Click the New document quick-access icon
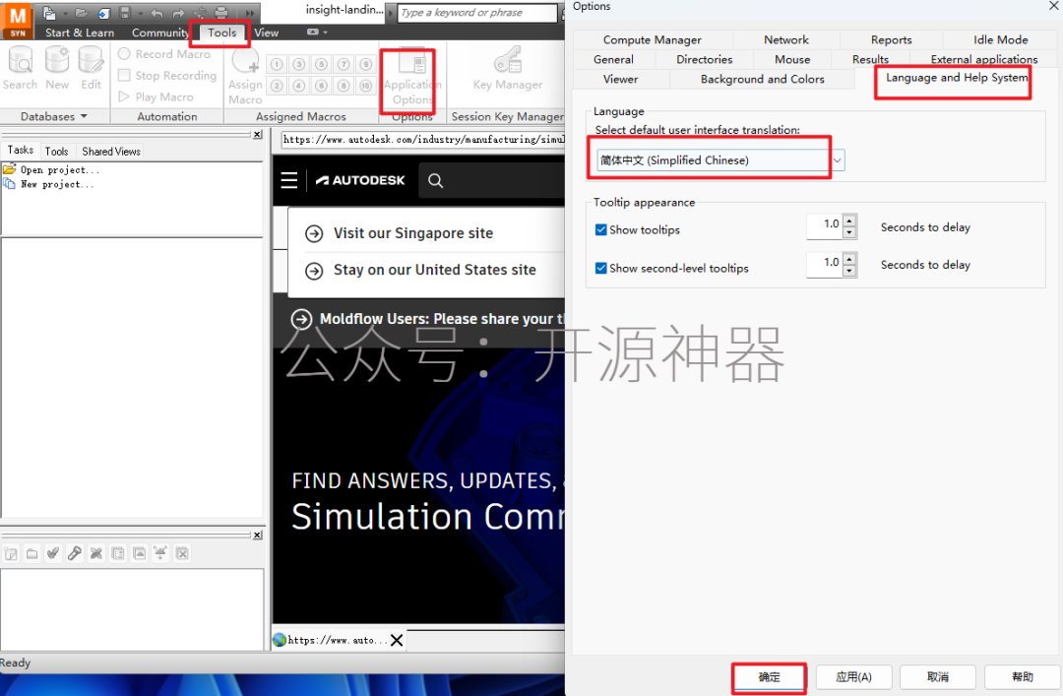The height and width of the screenshot is (696, 1063). coord(49,13)
